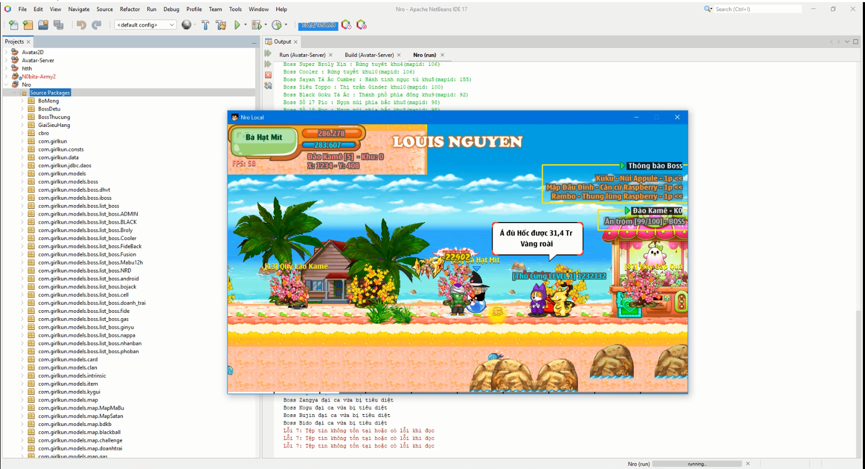Open the Profile Project dropdown arrow

click(x=286, y=25)
